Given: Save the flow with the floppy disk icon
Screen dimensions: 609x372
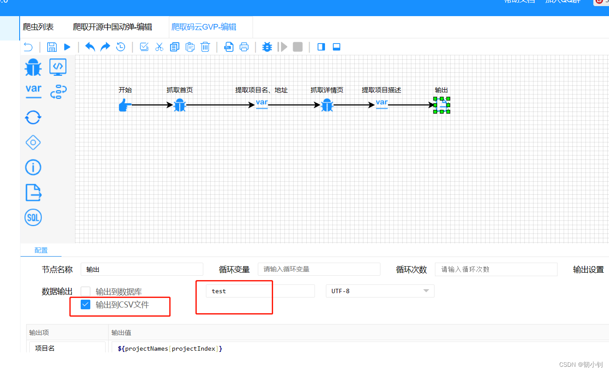Looking at the screenshot, I should [51, 47].
